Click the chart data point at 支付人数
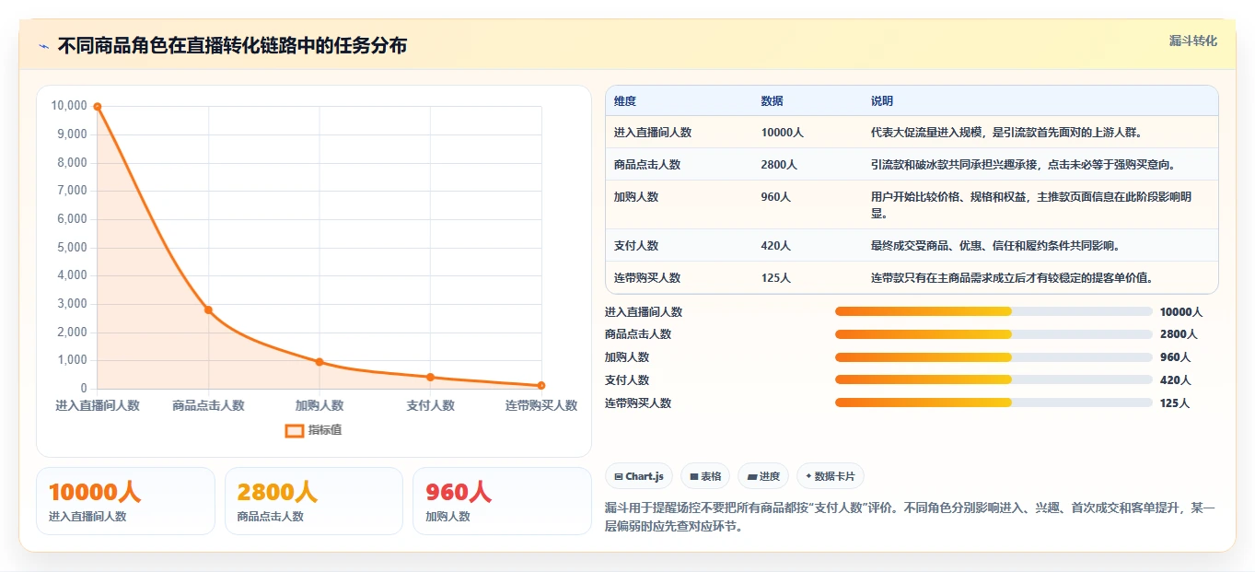The height and width of the screenshot is (572, 1255). click(x=430, y=377)
